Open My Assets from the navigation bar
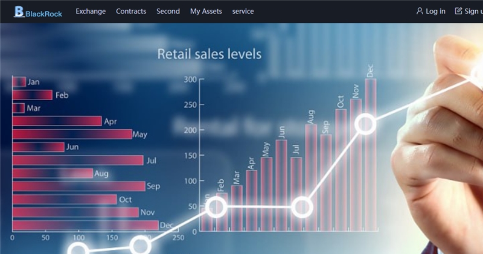The width and height of the screenshot is (483, 254). pos(206,11)
